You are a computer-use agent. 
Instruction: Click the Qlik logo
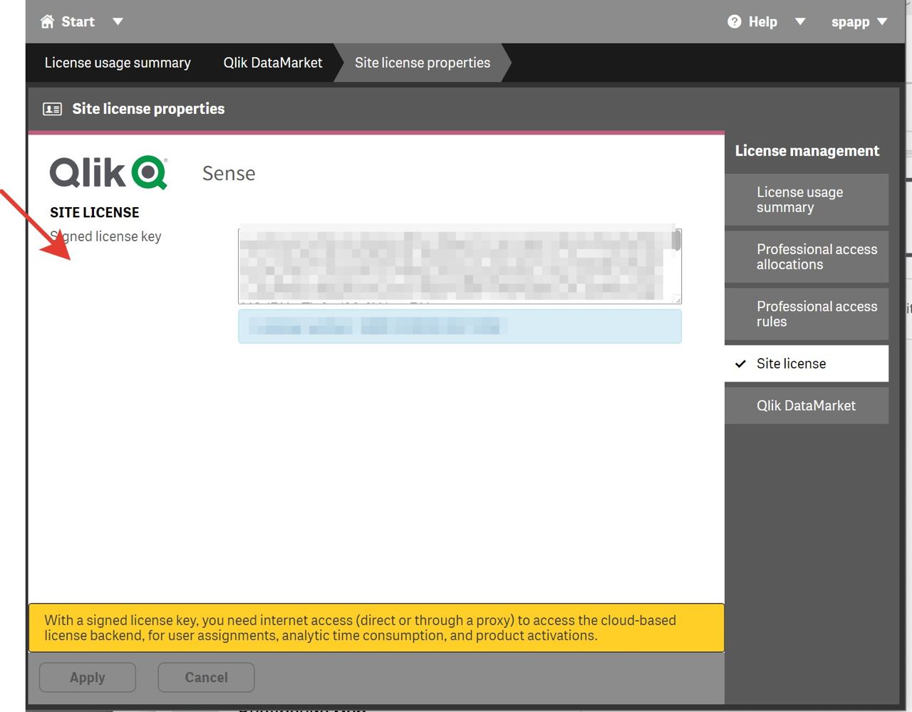coord(108,172)
